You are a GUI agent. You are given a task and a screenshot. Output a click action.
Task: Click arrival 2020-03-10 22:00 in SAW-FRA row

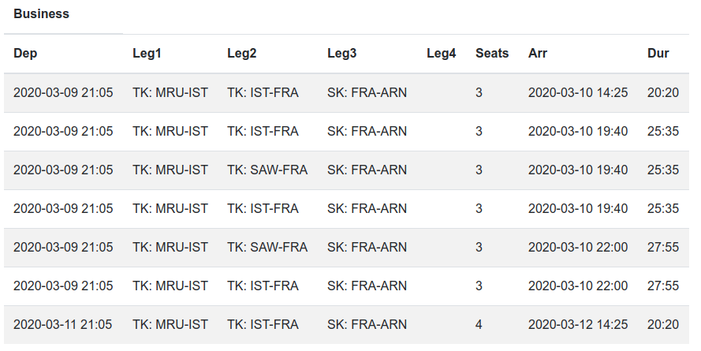[578, 247]
